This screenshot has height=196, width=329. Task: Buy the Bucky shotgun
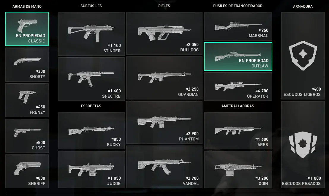pos(91,131)
